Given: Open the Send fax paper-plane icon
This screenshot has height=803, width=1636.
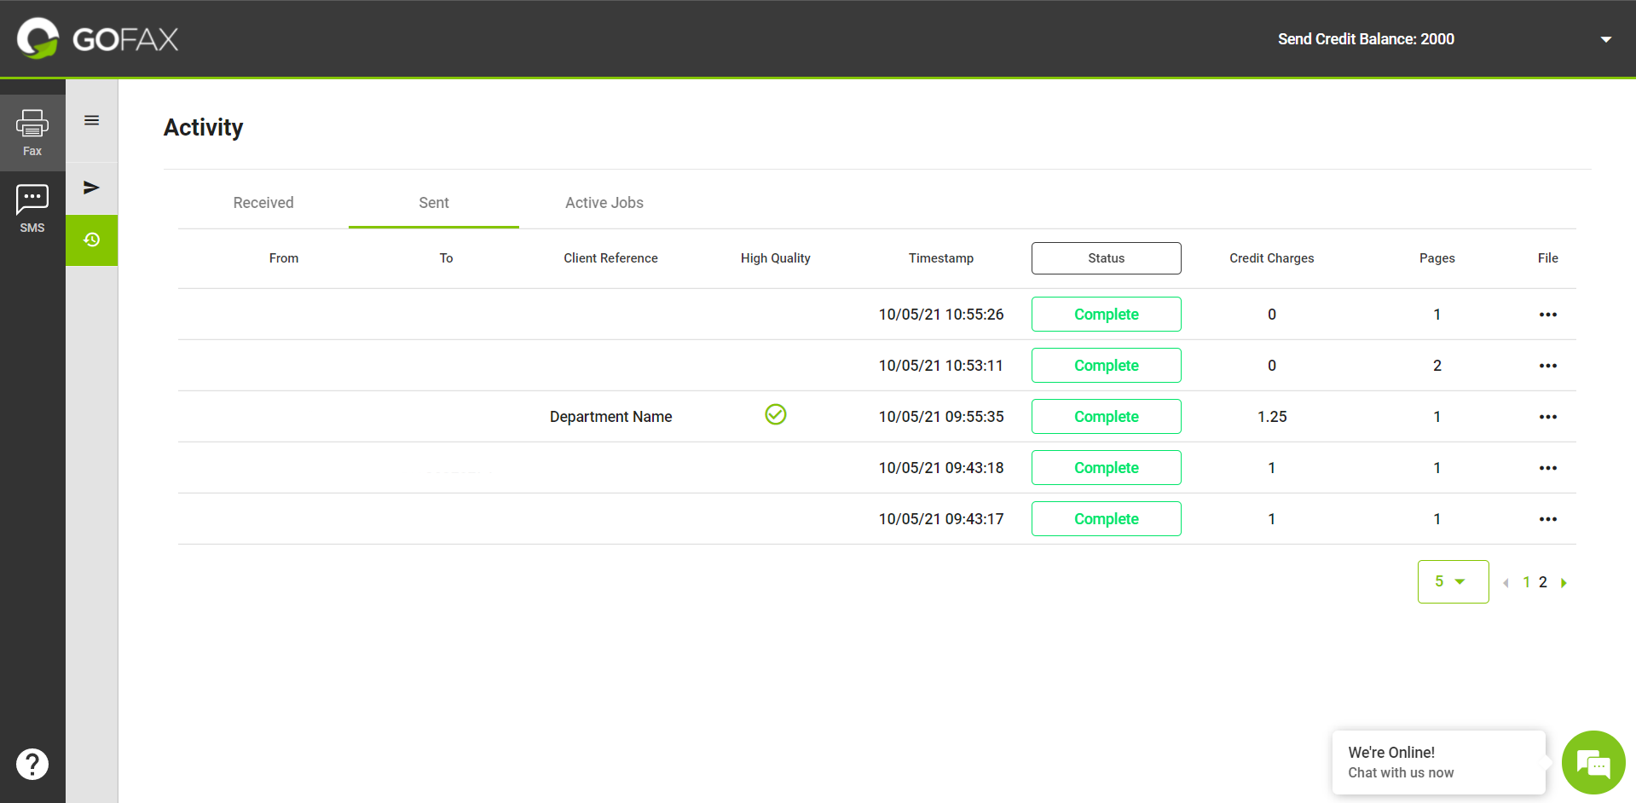Looking at the screenshot, I should click(x=92, y=188).
